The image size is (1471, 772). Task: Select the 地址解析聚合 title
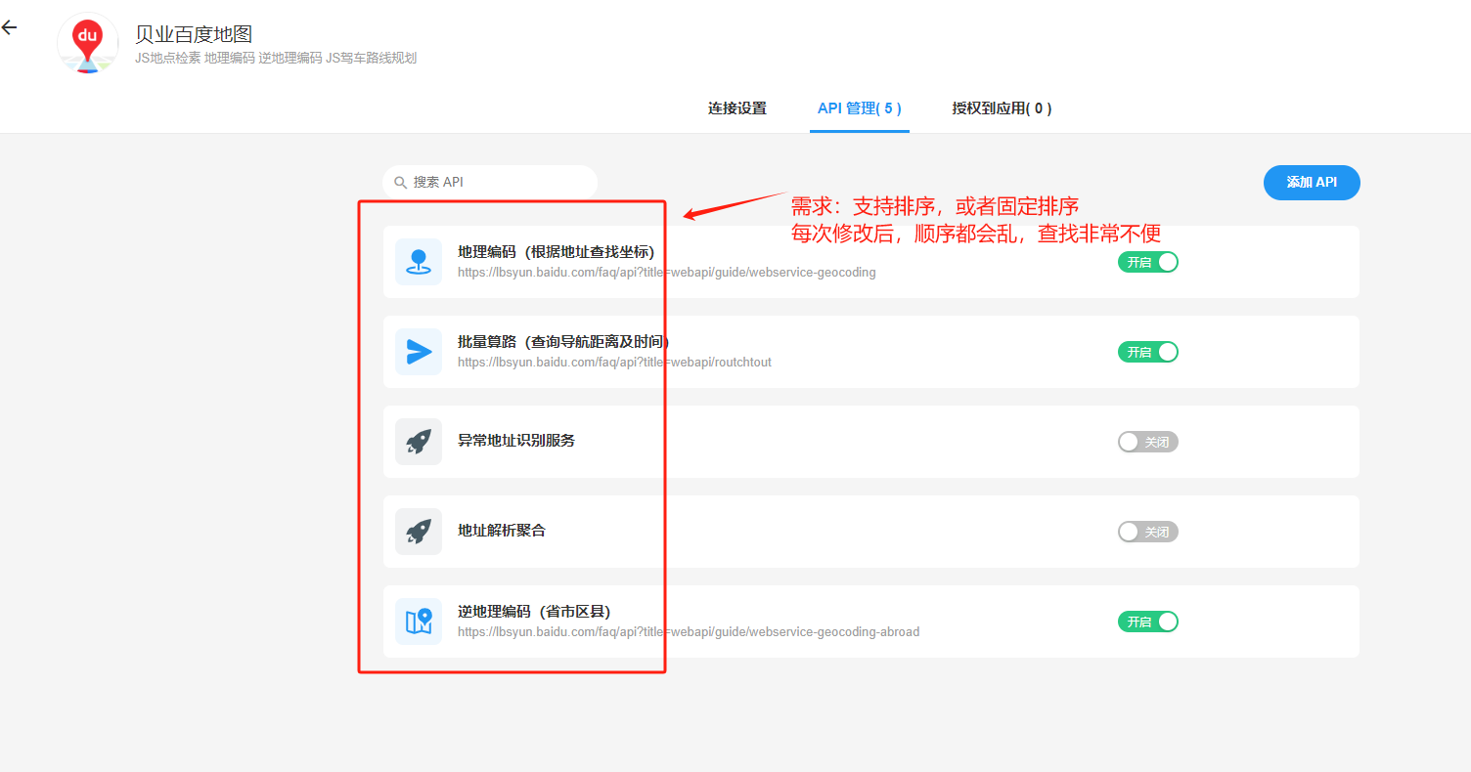pyautogui.click(x=502, y=531)
